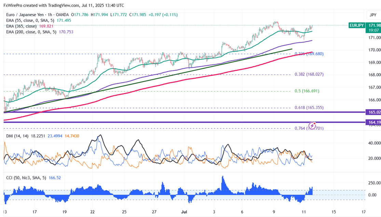Viewport: 381px width, 217px height.
Task: Click the 0.5 (166.691) Fibonacci label
Action: (307, 91)
